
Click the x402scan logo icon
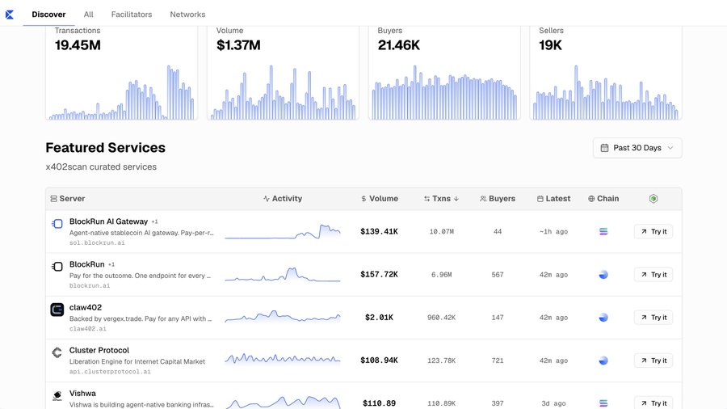pos(9,15)
